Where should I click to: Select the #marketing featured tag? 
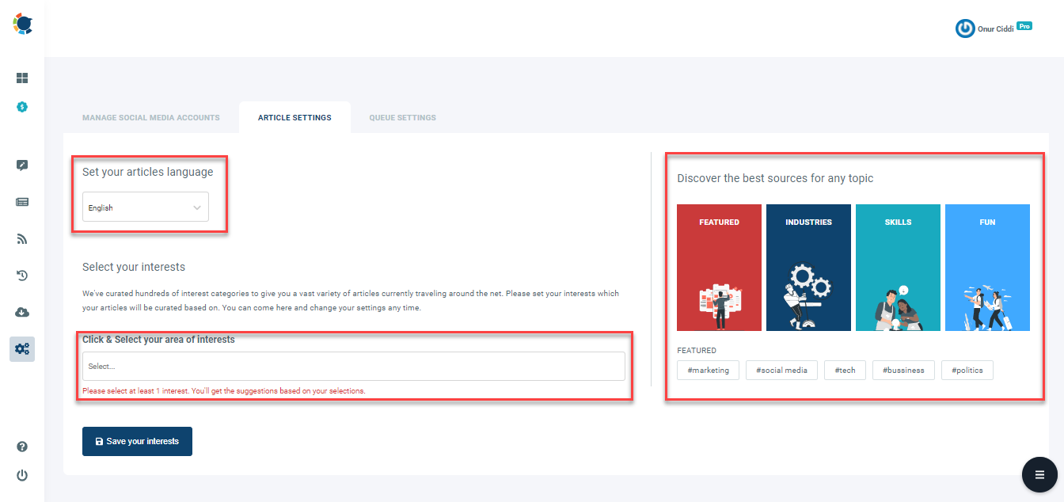coord(708,370)
